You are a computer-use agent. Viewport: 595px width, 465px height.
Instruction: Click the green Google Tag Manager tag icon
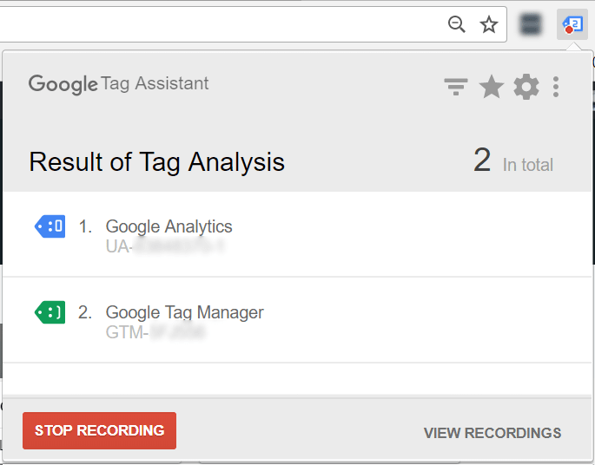point(50,312)
